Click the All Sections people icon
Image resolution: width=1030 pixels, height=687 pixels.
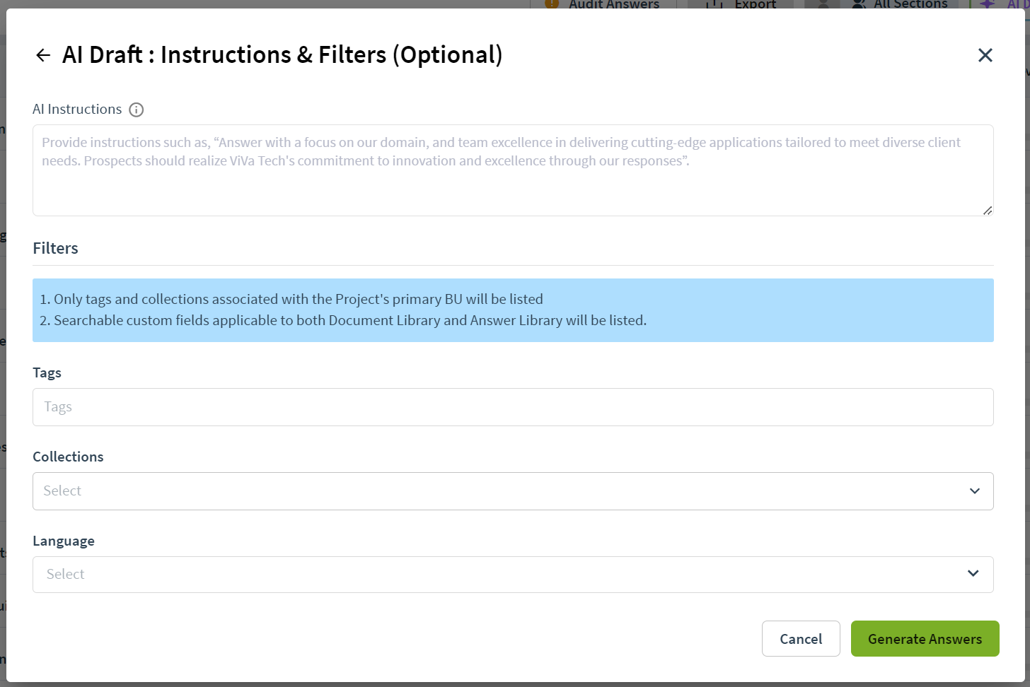click(859, 4)
